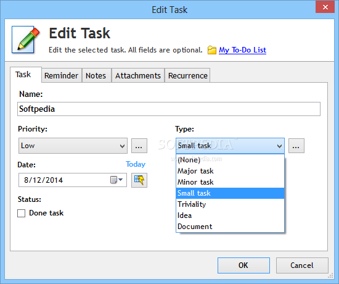This screenshot has width=339, height=284.
Task: Select Idea in the Type list
Action: point(230,215)
